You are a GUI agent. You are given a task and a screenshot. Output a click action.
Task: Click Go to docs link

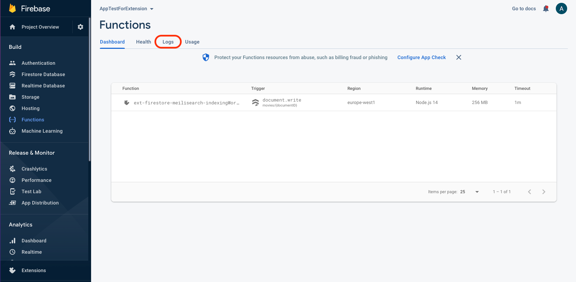[x=524, y=8]
